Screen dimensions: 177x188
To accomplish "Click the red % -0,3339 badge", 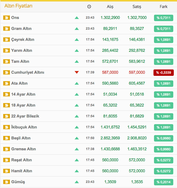I will (x=163, y=73).
